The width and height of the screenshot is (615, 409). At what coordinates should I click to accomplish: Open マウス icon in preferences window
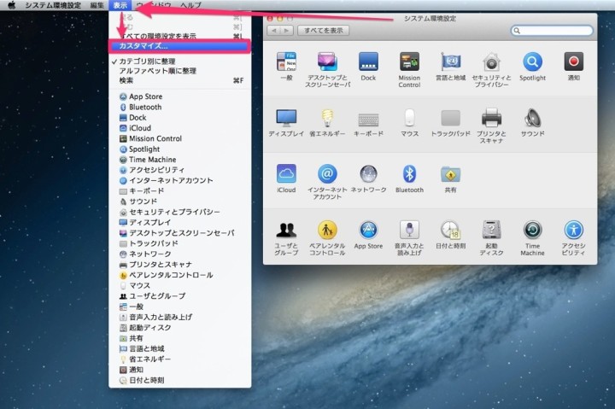click(409, 118)
